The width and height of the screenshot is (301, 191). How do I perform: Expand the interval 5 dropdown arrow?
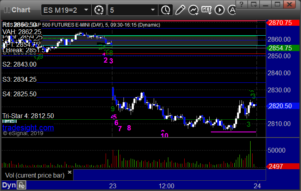click(153, 10)
